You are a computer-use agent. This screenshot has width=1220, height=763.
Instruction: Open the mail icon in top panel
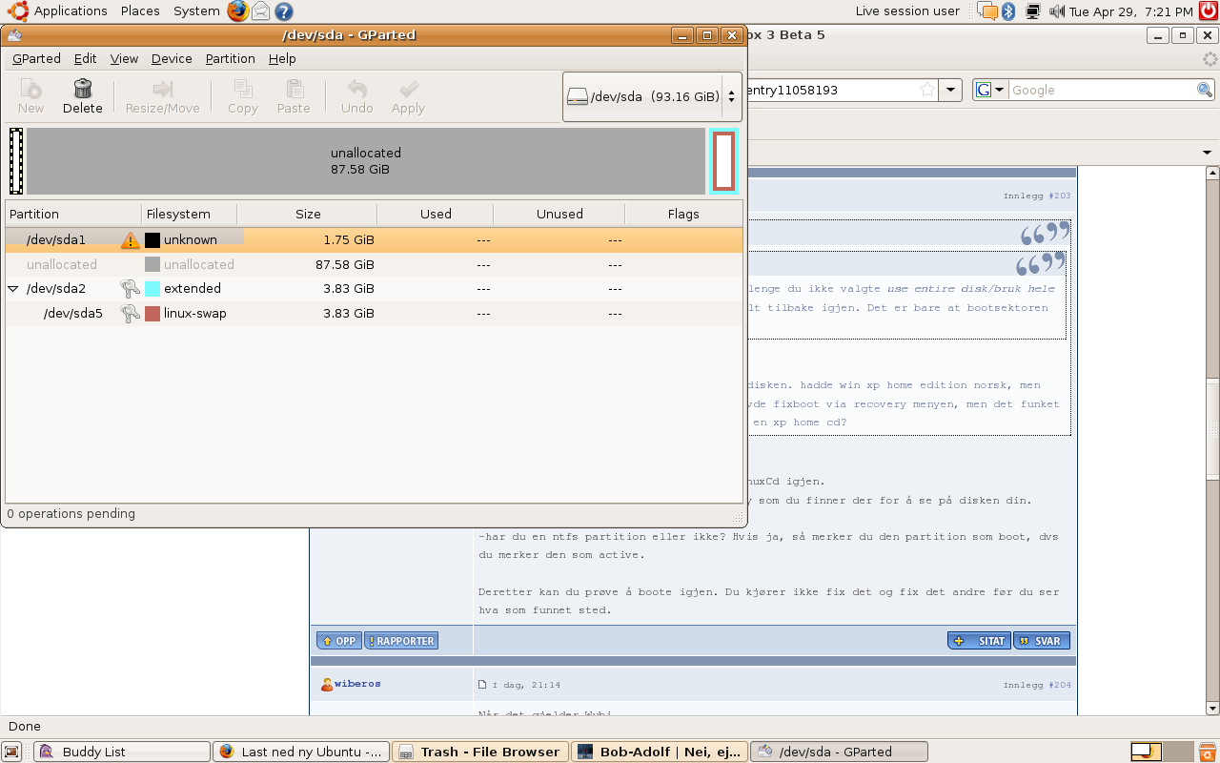click(x=260, y=11)
